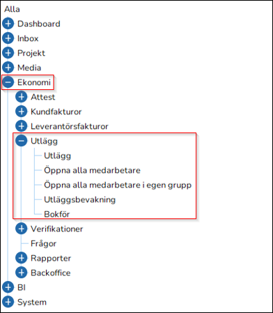Open the Utläggsbevakning item
The height and width of the screenshot is (313, 273).
(79, 199)
